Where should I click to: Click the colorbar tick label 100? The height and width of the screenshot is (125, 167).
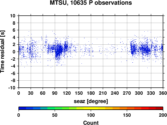[x=91, y=115]
